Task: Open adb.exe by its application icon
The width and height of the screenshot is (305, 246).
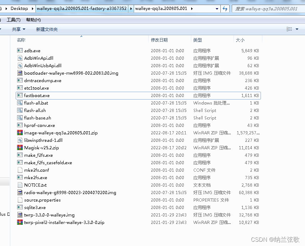Action: tap(19, 50)
